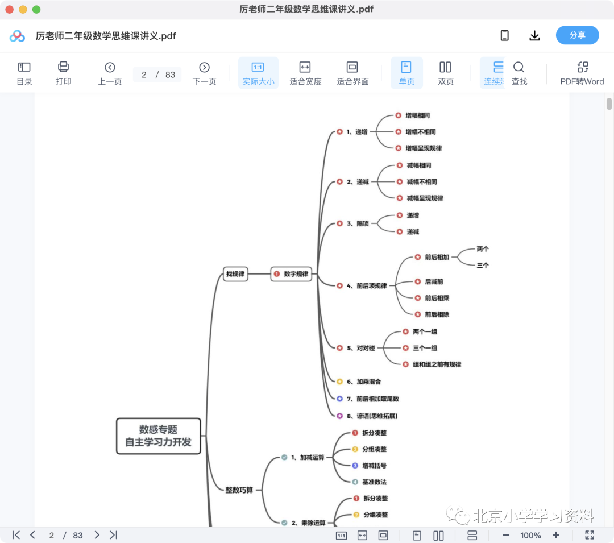Click the 1、递增 branch text

pos(356,132)
